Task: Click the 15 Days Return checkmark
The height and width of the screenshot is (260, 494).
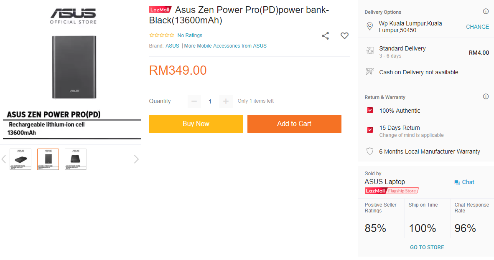Action: (370, 130)
